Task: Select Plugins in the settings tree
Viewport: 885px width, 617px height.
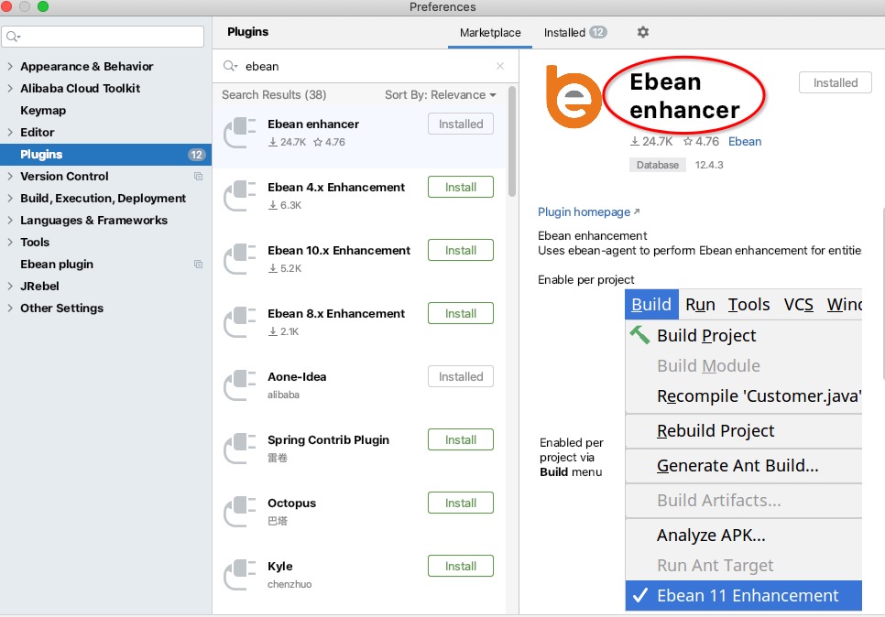Action: pos(105,155)
